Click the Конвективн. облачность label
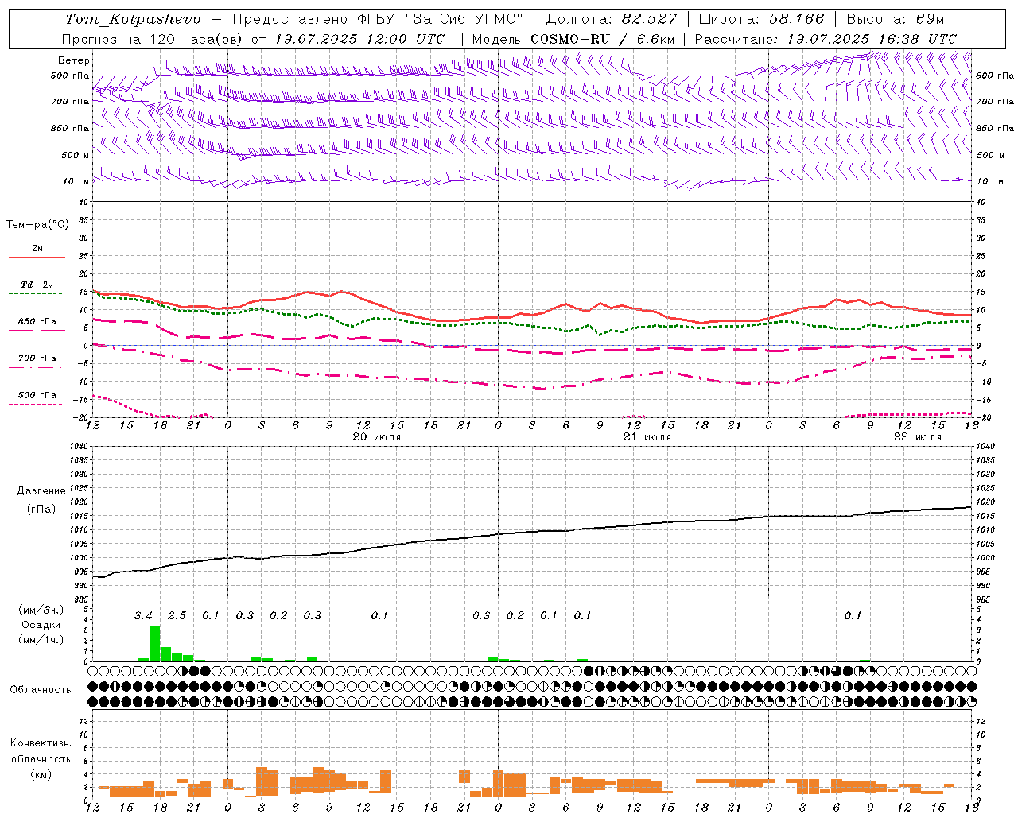Image resolution: width=1018 pixels, height=814 pixels. pyautogui.click(x=41, y=750)
